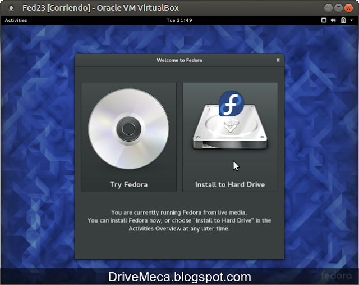
Task: Click the volume icon in top bar
Action: click(333, 20)
